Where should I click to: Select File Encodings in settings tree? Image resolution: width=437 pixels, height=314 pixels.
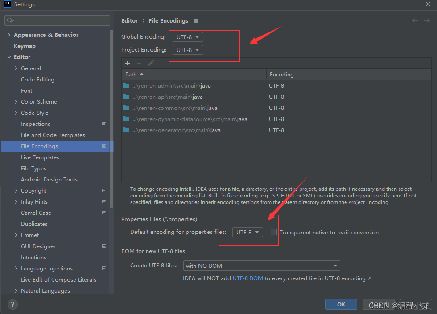(55, 146)
